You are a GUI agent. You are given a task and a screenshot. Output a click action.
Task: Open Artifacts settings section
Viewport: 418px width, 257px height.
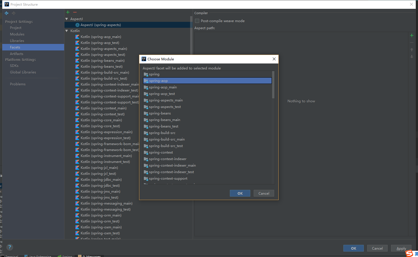(16, 54)
